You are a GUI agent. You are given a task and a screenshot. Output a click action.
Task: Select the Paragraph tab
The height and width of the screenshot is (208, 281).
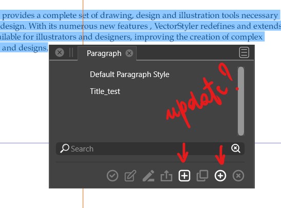(x=104, y=53)
